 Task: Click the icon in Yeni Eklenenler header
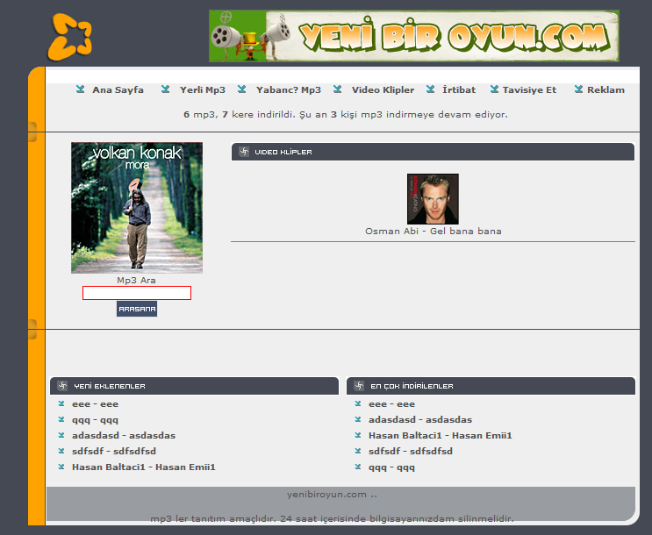[62, 386]
